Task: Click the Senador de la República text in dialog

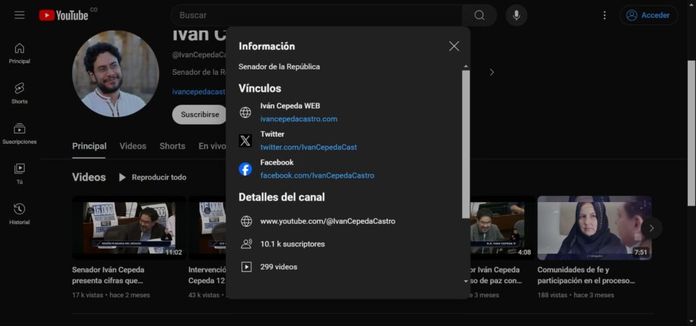Action: point(279,67)
